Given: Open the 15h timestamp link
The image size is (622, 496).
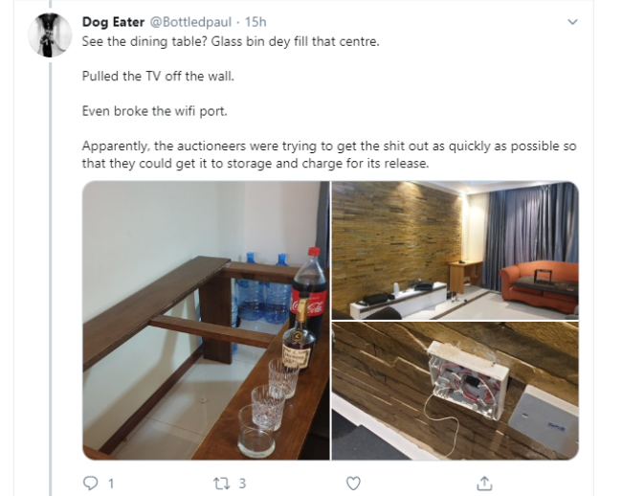Looking at the screenshot, I should pos(255,22).
